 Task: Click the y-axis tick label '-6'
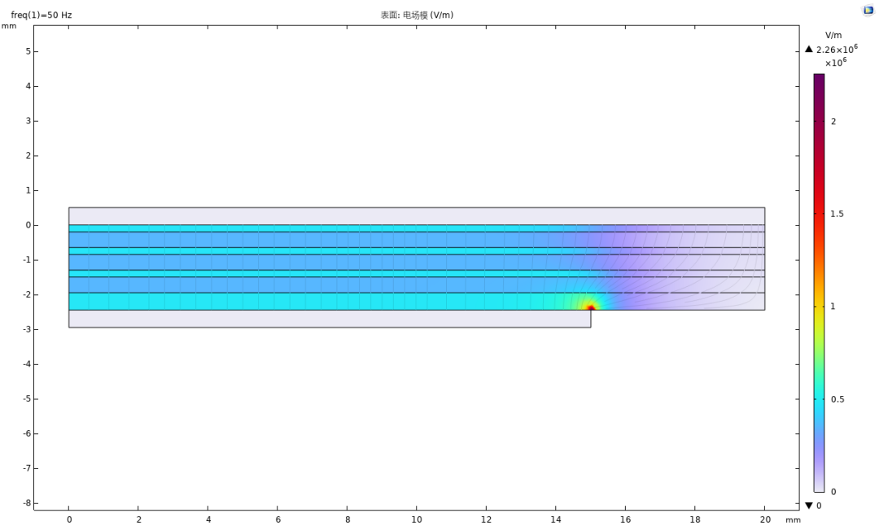coord(27,433)
